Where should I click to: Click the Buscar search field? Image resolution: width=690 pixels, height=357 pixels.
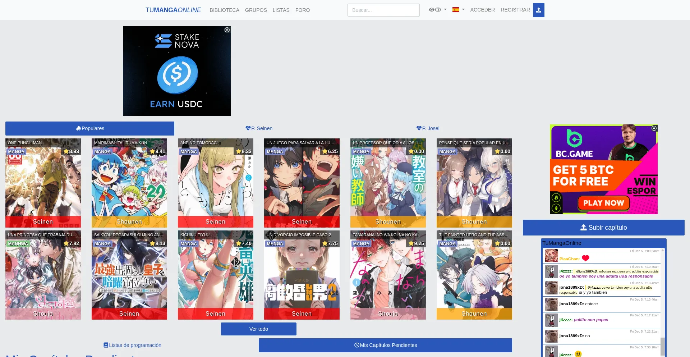click(383, 10)
